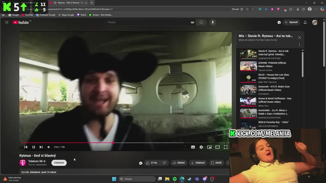The image size is (326, 183).
Task: Open Spotify from the taskbar
Action: (x=175, y=179)
